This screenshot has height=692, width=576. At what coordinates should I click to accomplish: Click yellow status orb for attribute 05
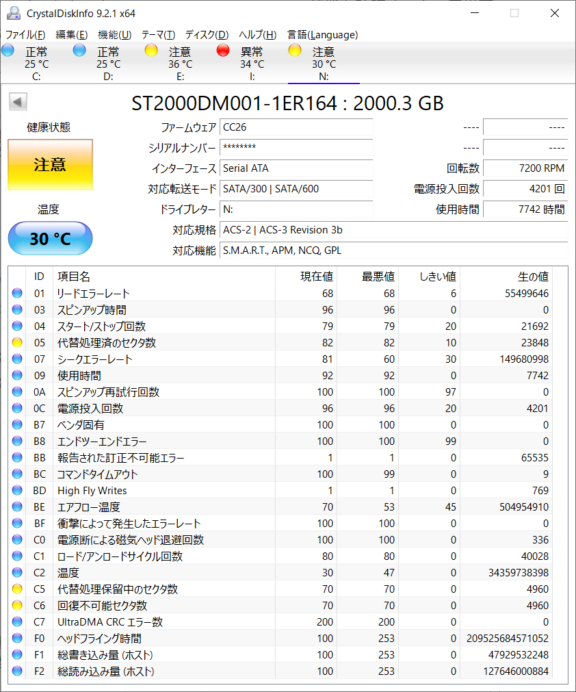17,343
